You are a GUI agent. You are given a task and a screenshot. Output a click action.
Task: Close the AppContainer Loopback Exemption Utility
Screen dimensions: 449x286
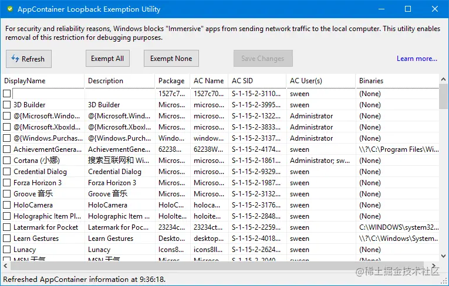click(435, 9)
